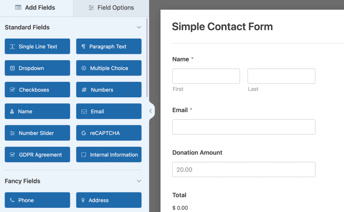Collapse the Standard Fields section
Viewport: 344px width, 212px height.
(x=139, y=27)
